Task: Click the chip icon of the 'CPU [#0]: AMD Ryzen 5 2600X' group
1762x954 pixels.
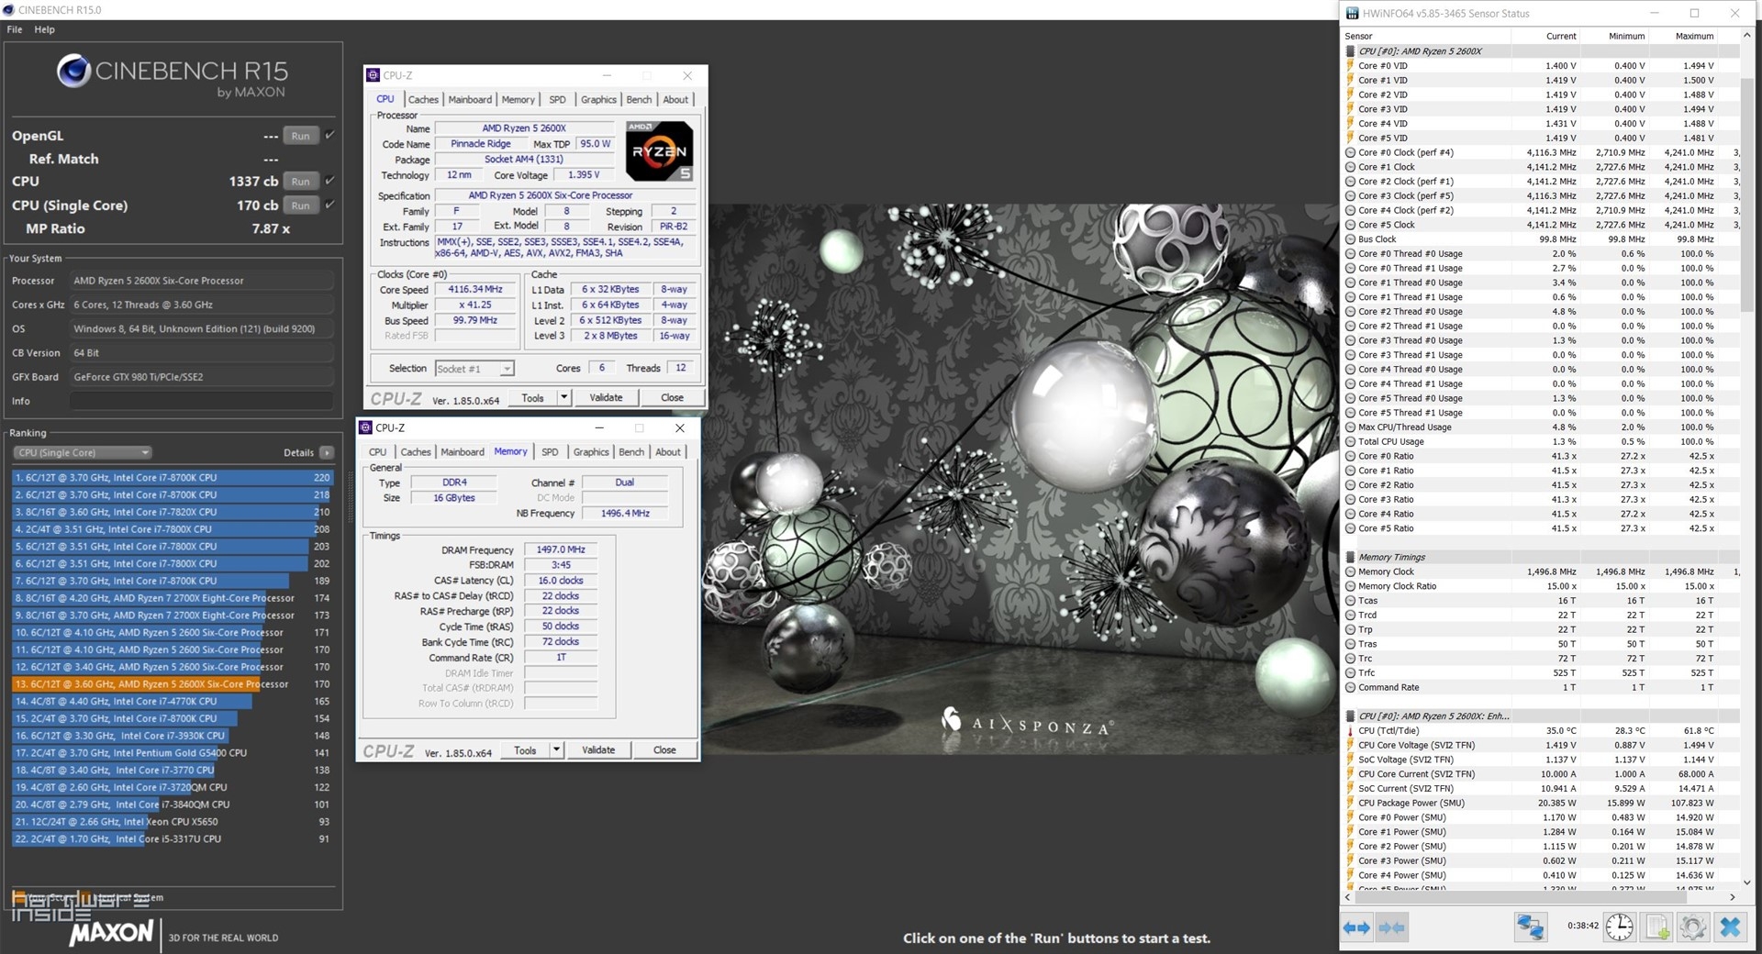Action: [1350, 51]
